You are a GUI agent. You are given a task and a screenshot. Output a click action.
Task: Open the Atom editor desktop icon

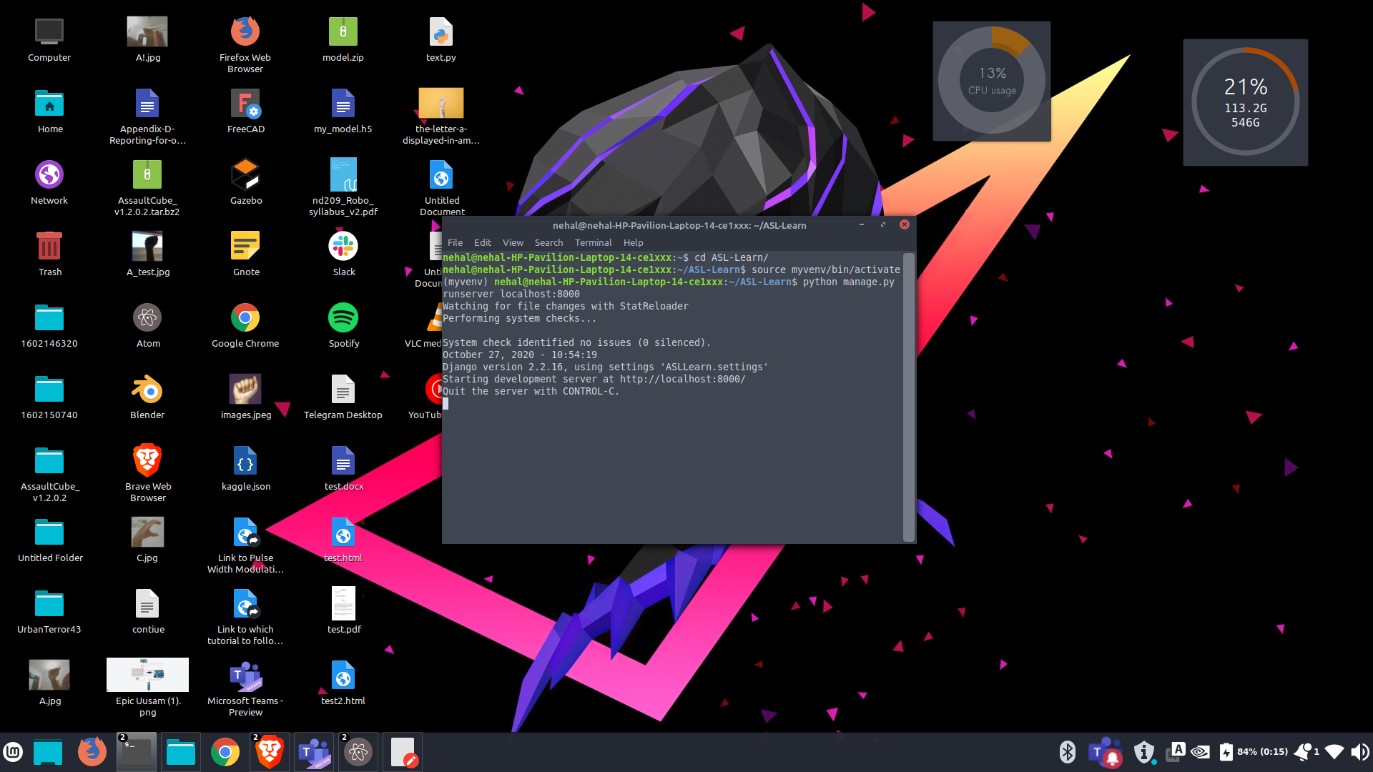[x=147, y=319]
